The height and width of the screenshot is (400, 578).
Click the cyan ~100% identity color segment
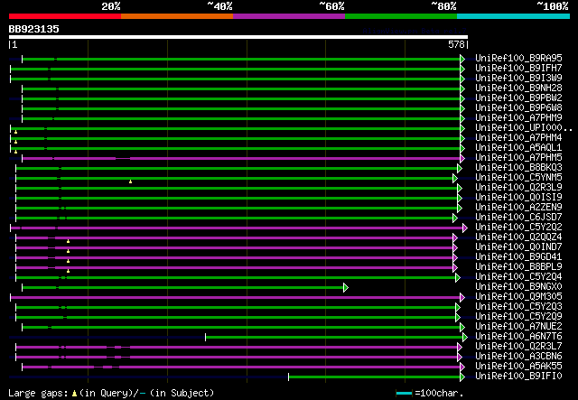(x=513, y=16)
